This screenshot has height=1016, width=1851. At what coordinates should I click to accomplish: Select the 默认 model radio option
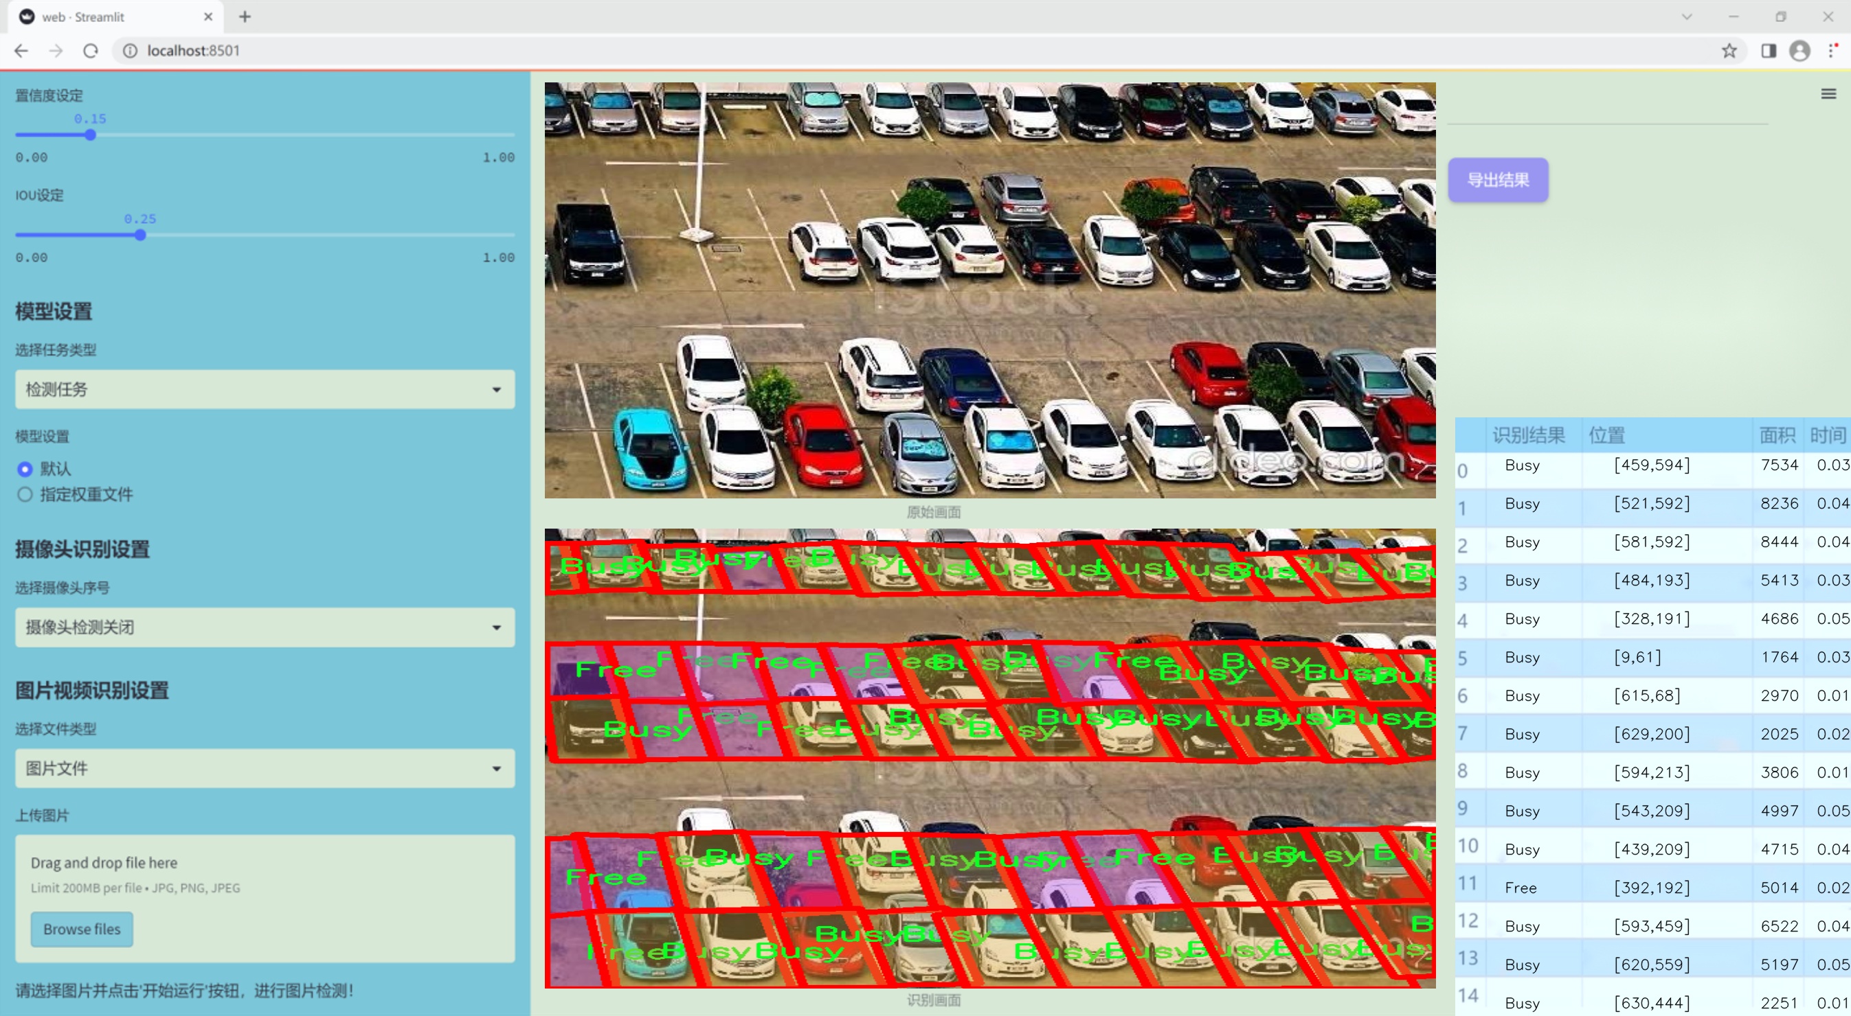[x=25, y=469]
